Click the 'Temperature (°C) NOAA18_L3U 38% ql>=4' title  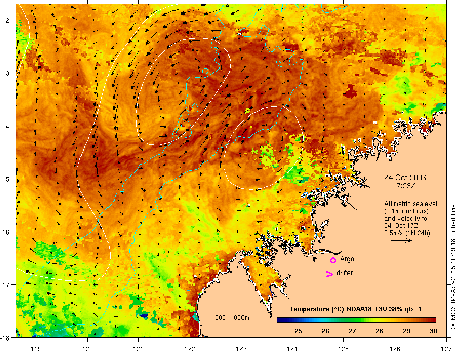click(x=355, y=309)
